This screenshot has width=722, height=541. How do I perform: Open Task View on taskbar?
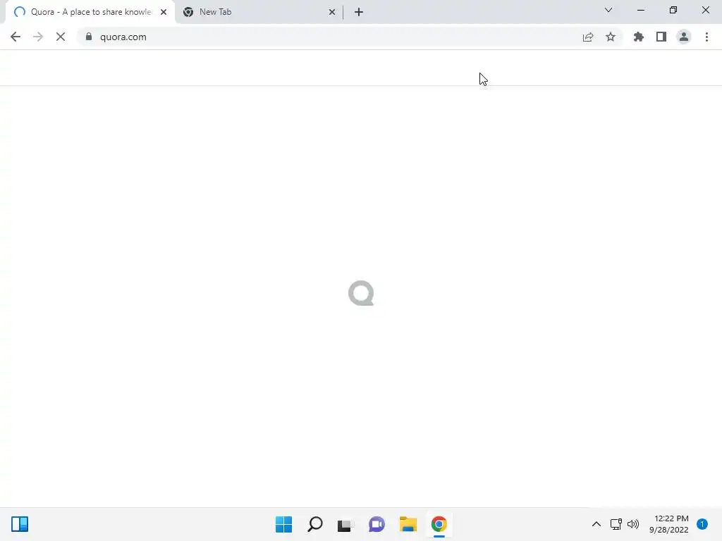tap(345, 524)
